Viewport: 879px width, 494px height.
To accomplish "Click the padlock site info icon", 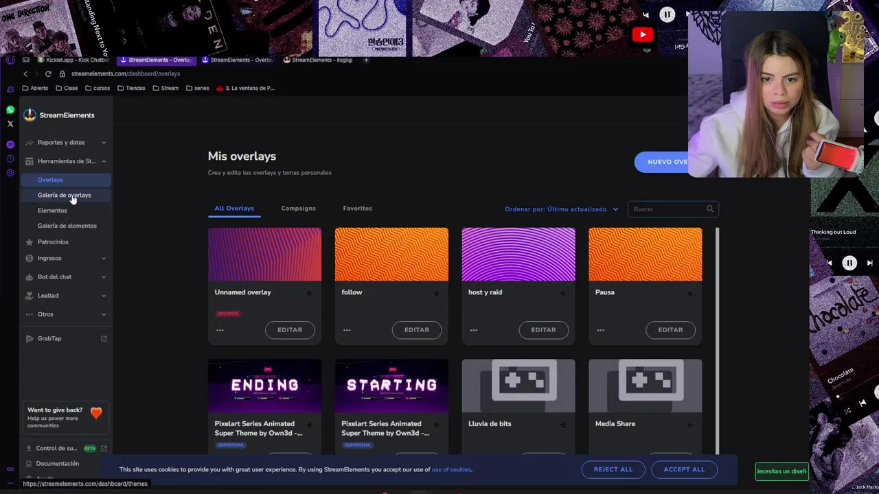I will (62, 73).
